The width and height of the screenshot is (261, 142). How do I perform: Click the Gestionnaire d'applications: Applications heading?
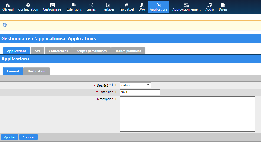(x=49, y=38)
